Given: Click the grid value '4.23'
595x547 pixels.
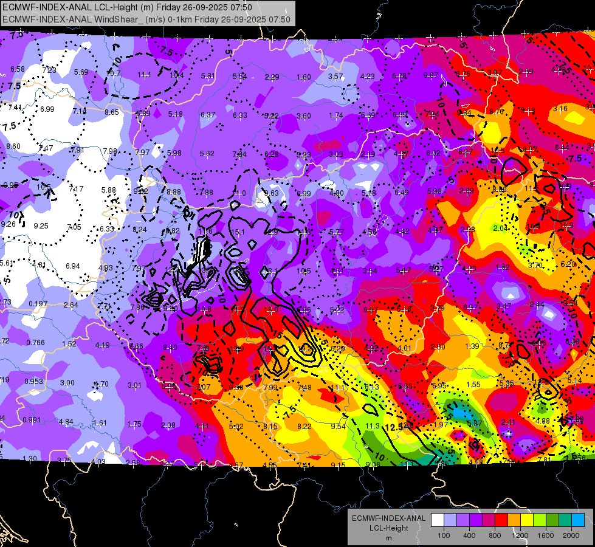Looking at the screenshot, I should [367, 77].
